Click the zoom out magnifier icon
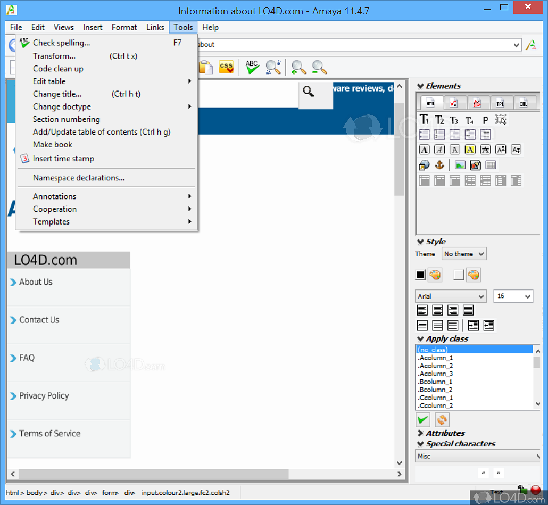 (319, 68)
